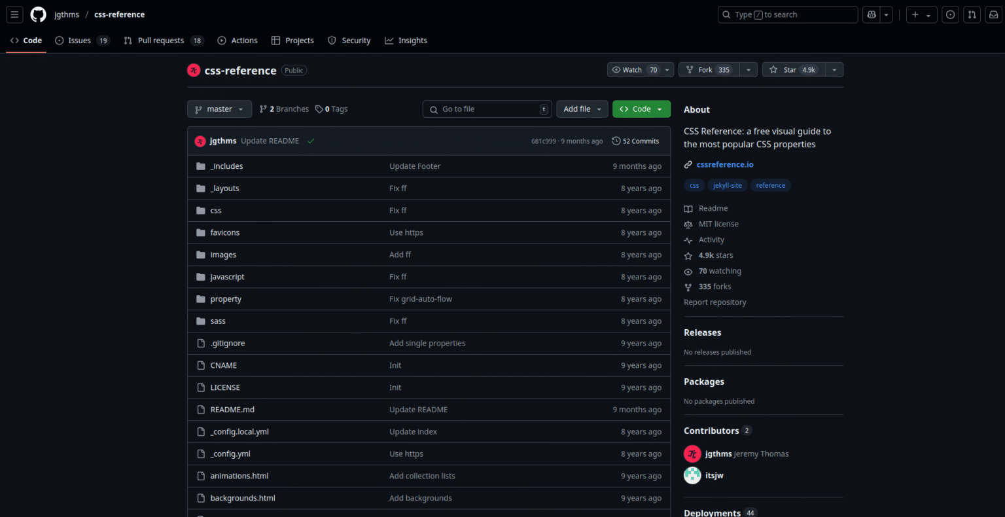Viewport: 1005px width, 517px height.
Task: Open the pull requests icon in header
Action: [972, 14]
